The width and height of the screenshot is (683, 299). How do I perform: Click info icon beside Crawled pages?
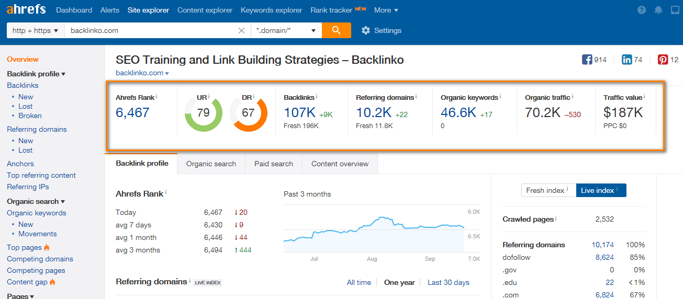(x=556, y=218)
